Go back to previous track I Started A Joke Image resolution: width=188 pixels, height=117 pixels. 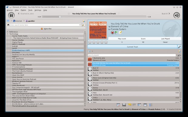26,14
